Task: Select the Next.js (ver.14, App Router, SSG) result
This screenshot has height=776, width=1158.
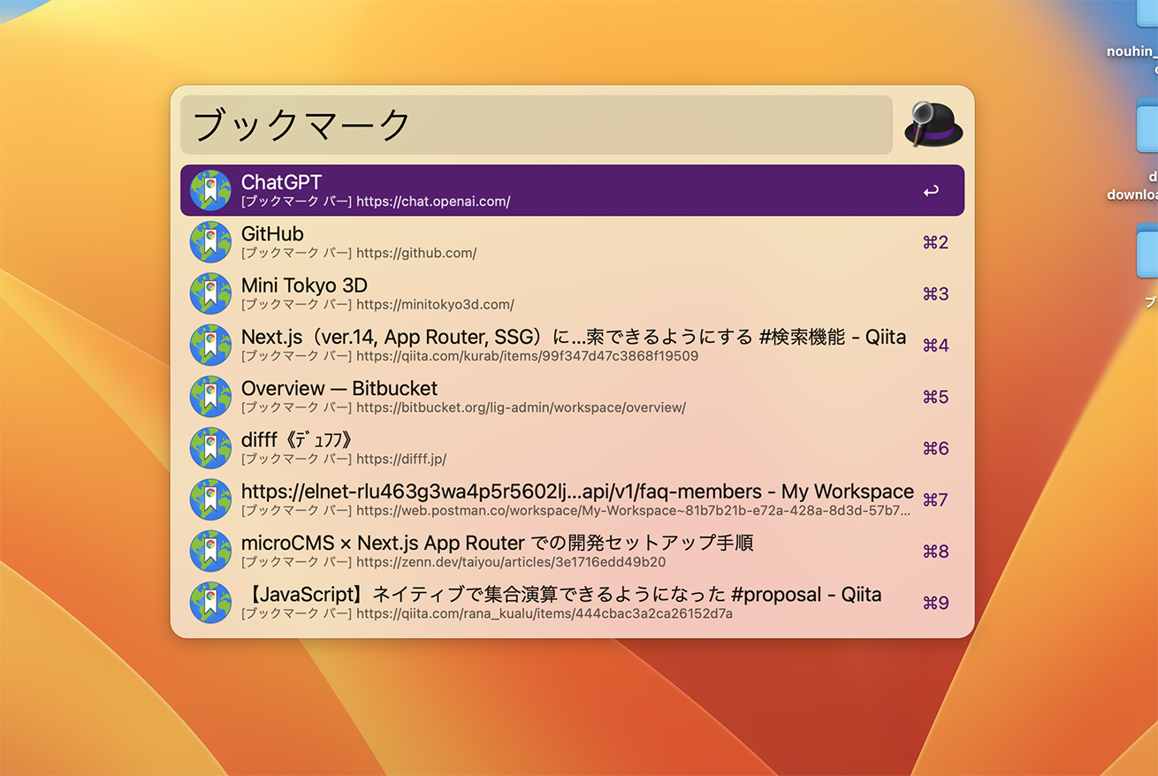Action: pos(572,345)
